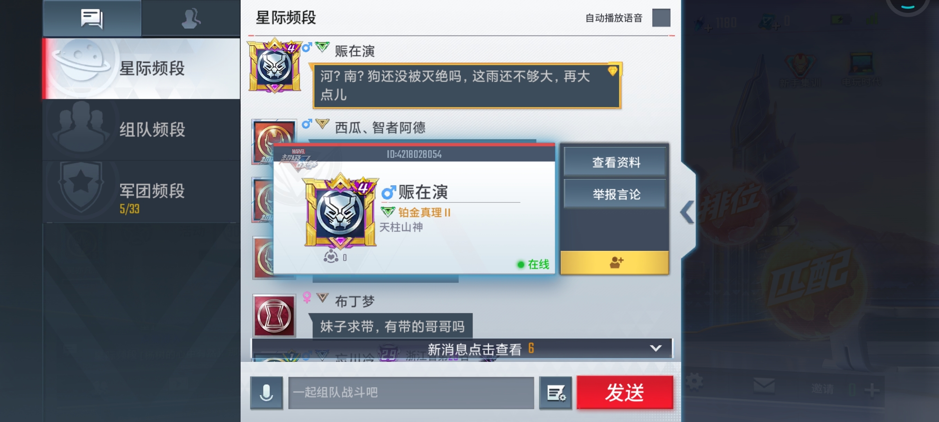Tap 布丁梦's Black Widow avatar
Image resolution: width=939 pixels, height=422 pixels.
pos(274,316)
